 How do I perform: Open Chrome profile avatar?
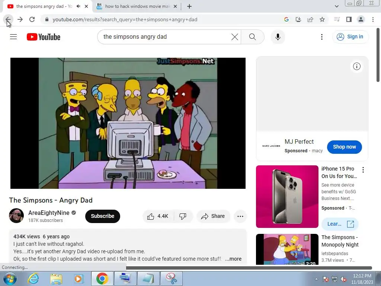point(361,19)
